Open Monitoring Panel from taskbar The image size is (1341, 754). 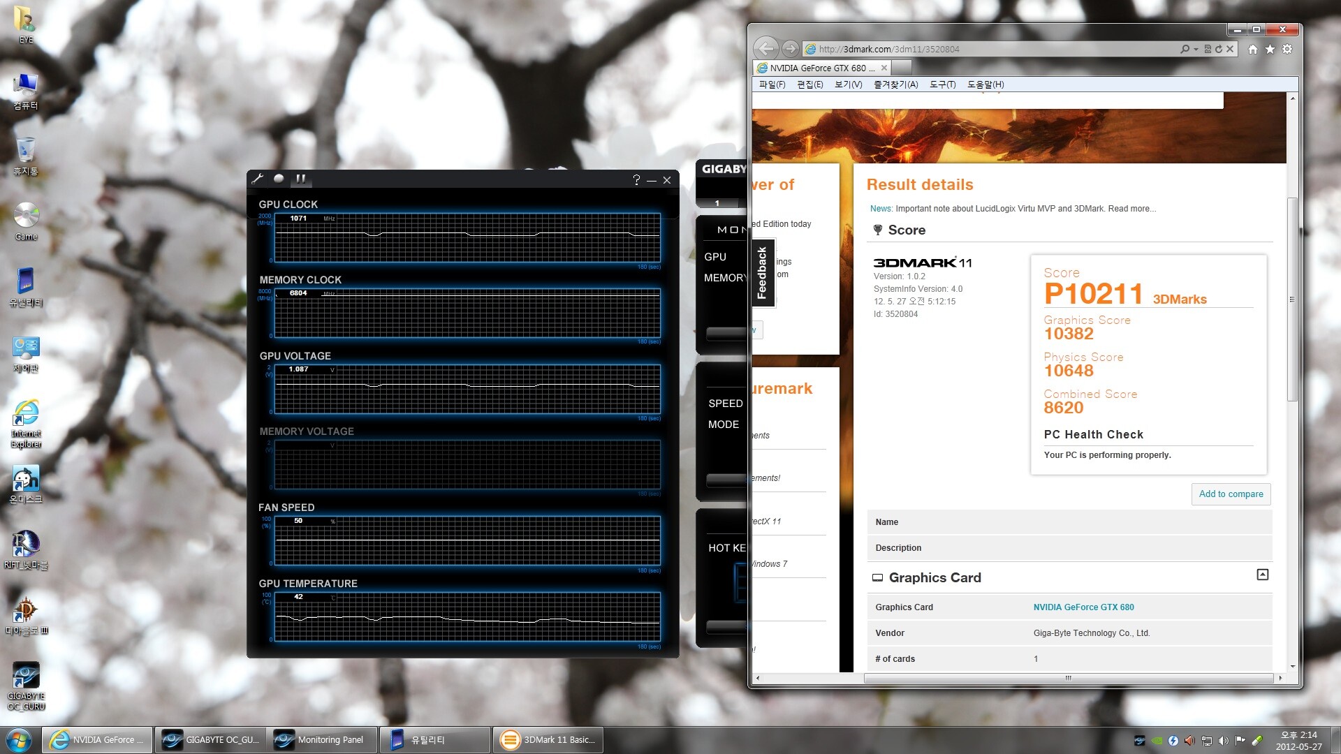click(323, 740)
